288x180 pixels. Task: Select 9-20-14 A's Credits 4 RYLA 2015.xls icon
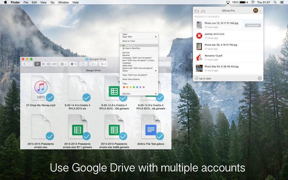coord(77,88)
